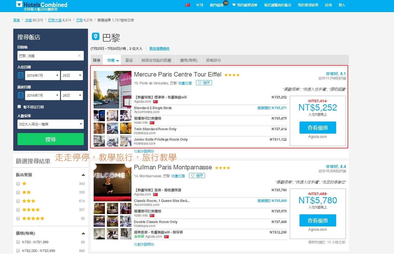Screen dimensions: 394x254
Task: Sort by 旅客評分 tab
Action: pyautogui.click(x=213, y=60)
